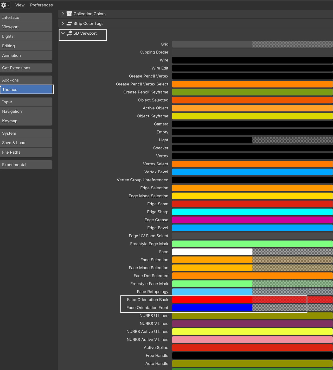Image resolution: width=333 pixels, height=370 pixels.
Task: Edit the Active Spline color swatch
Action: (x=252, y=348)
